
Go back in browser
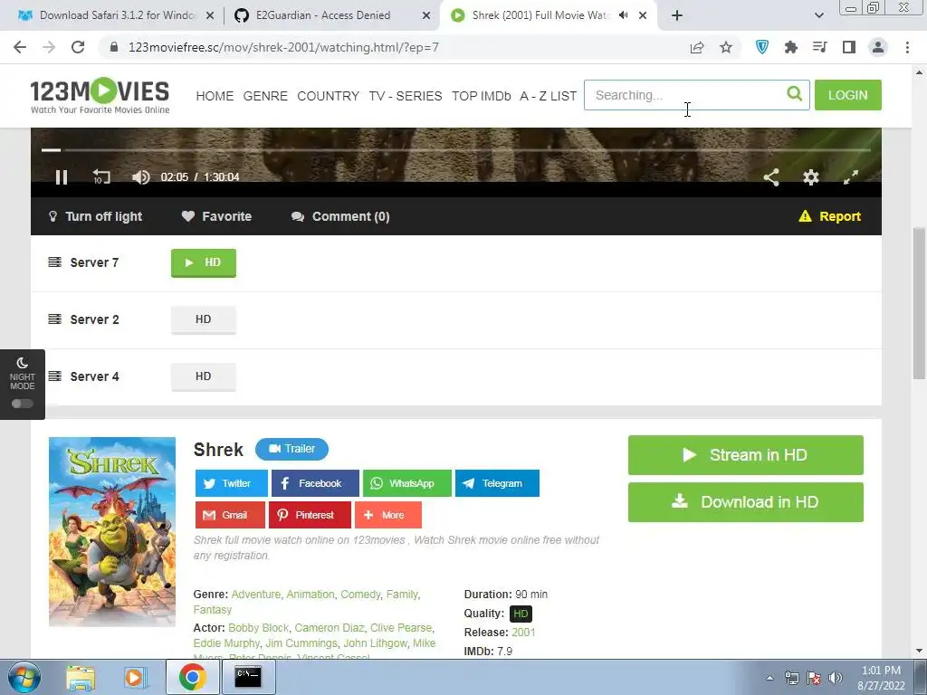[20, 47]
